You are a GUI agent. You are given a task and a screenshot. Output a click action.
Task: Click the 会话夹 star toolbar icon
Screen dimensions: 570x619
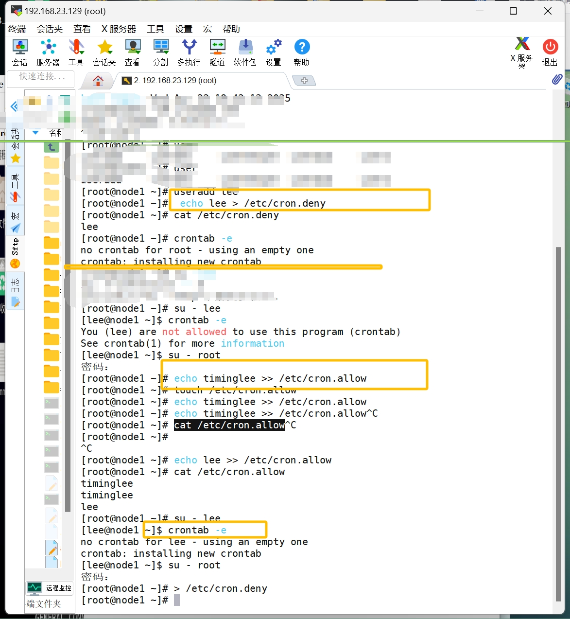click(104, 53)
